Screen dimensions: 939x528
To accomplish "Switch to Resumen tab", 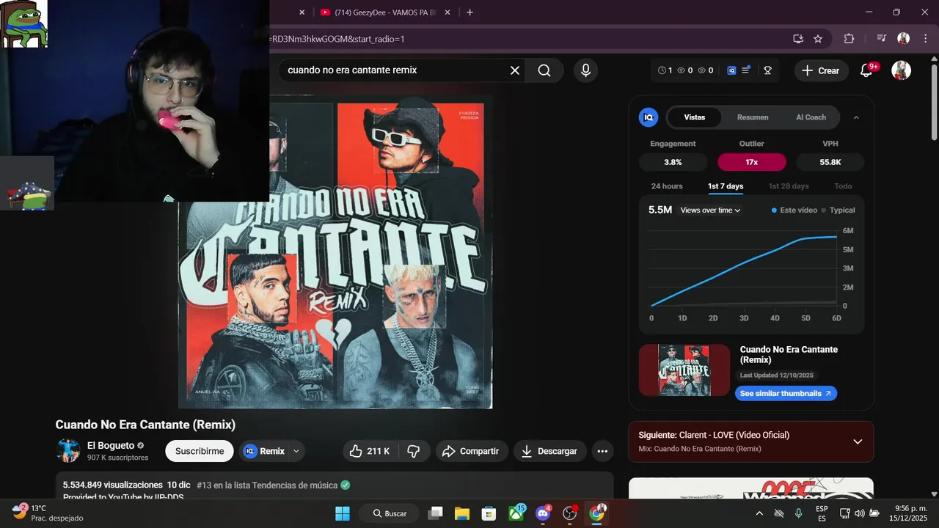I will [753, 117].
